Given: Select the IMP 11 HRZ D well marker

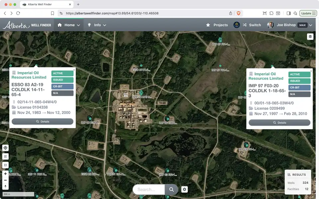Looking at the screenshot, I should click(37, 170).
